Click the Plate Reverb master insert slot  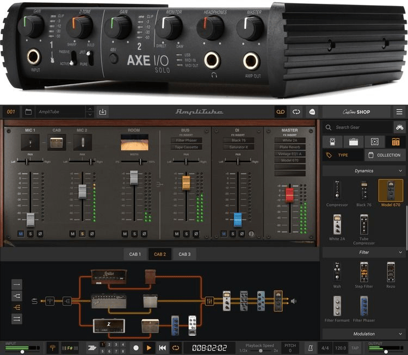(x=290, y=147)
